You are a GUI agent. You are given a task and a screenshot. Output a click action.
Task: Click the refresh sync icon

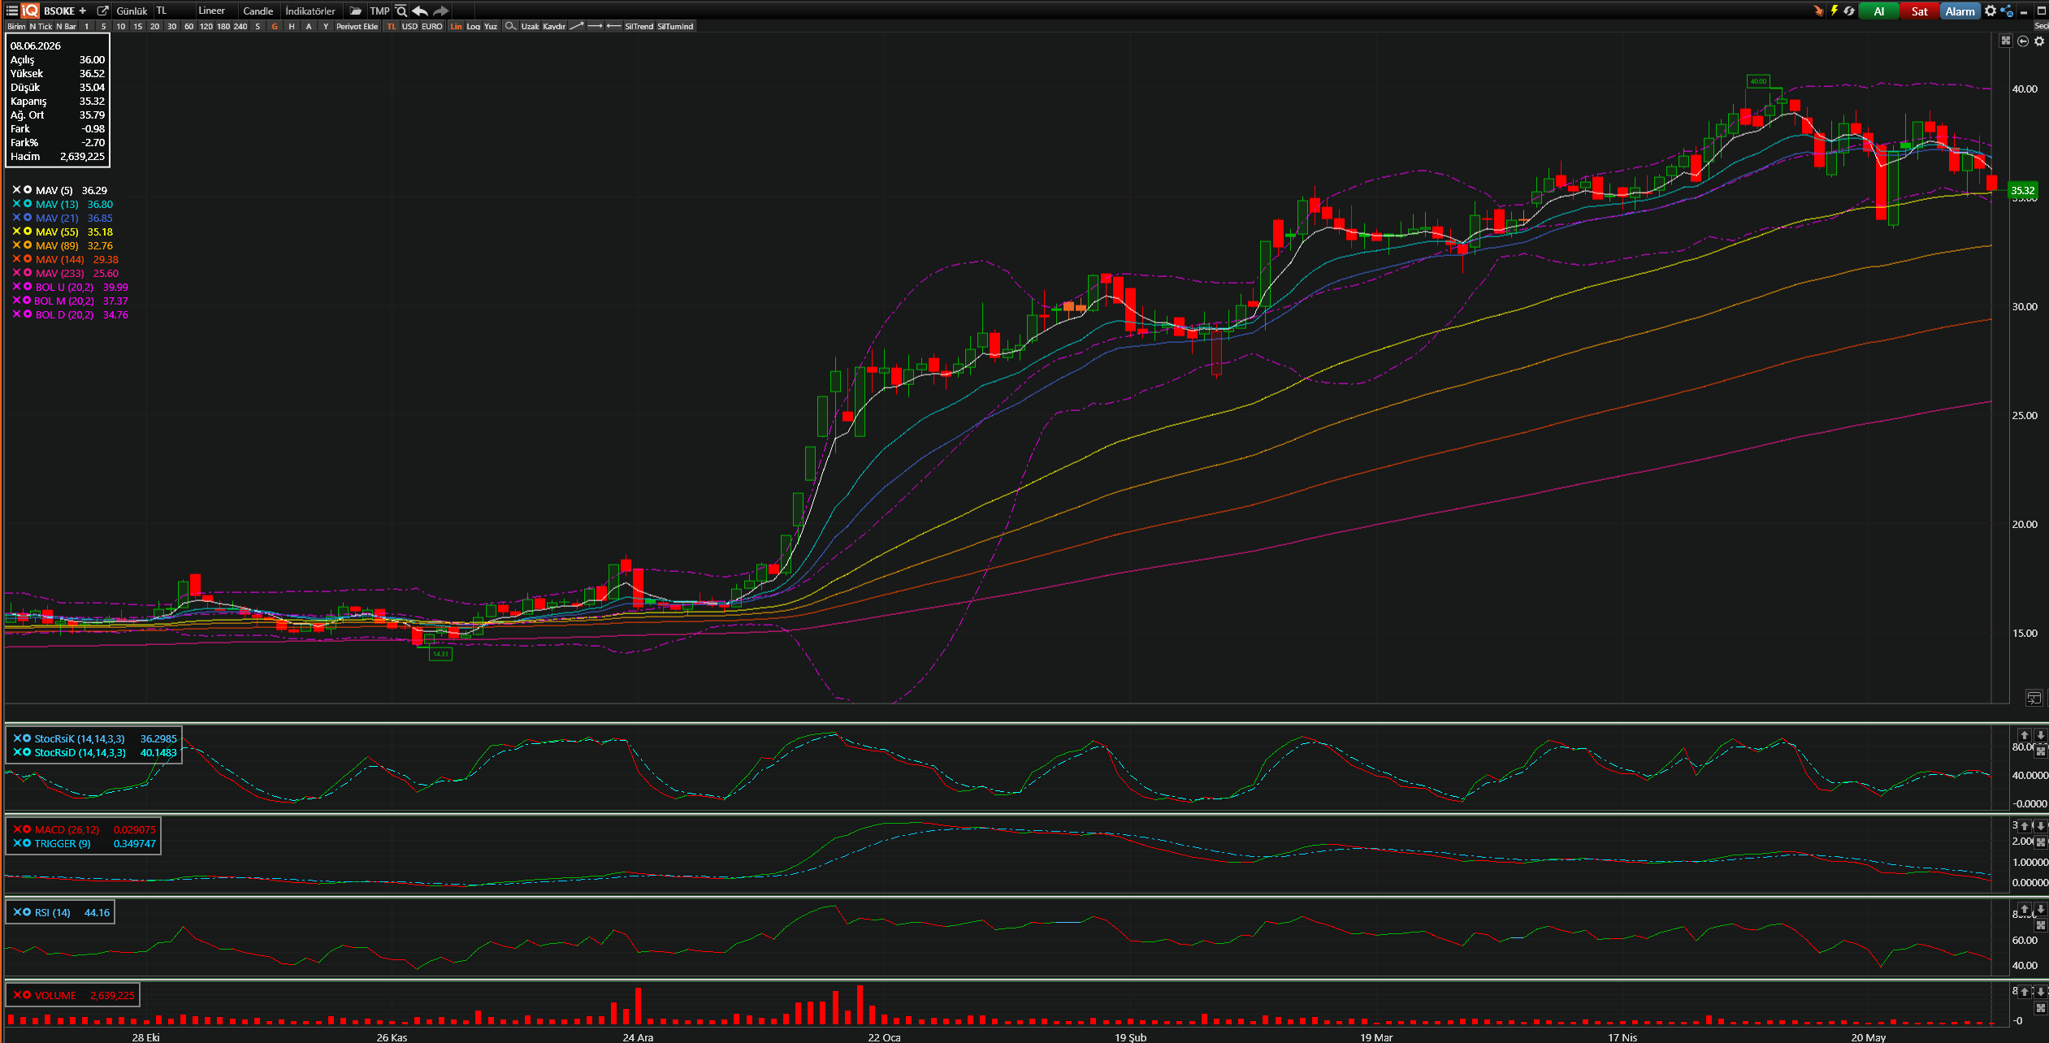(x=1849, y=11)
